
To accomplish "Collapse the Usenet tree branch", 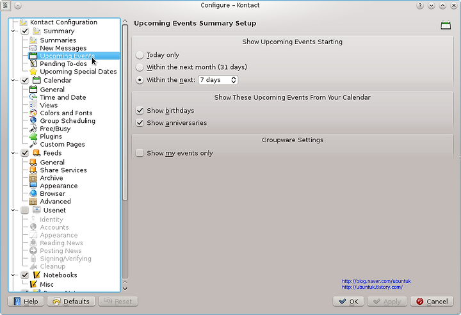I will (x=13, y=210).
